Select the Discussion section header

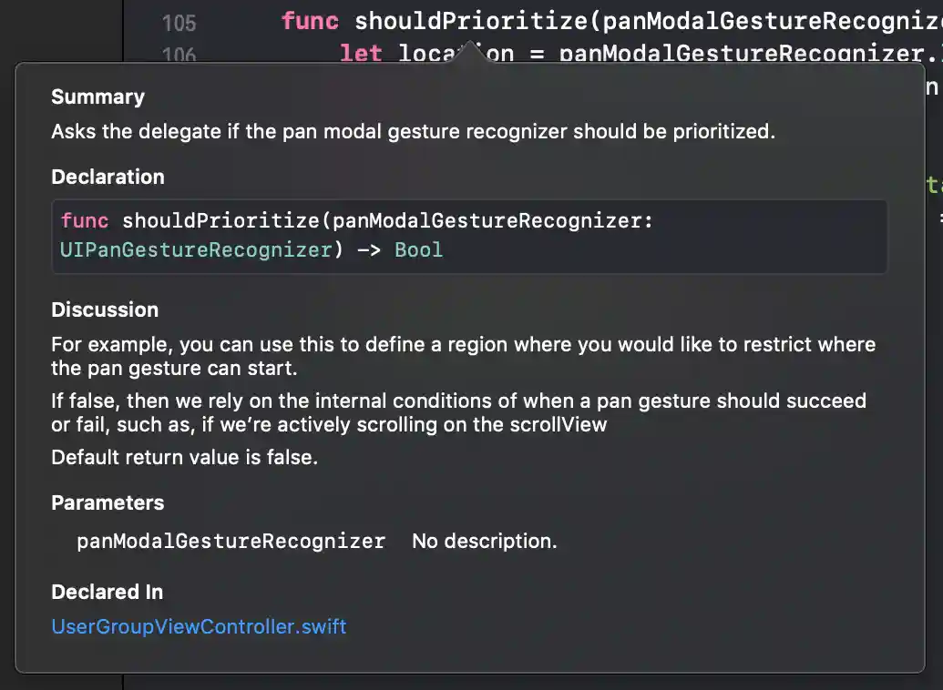click(105, 309)
